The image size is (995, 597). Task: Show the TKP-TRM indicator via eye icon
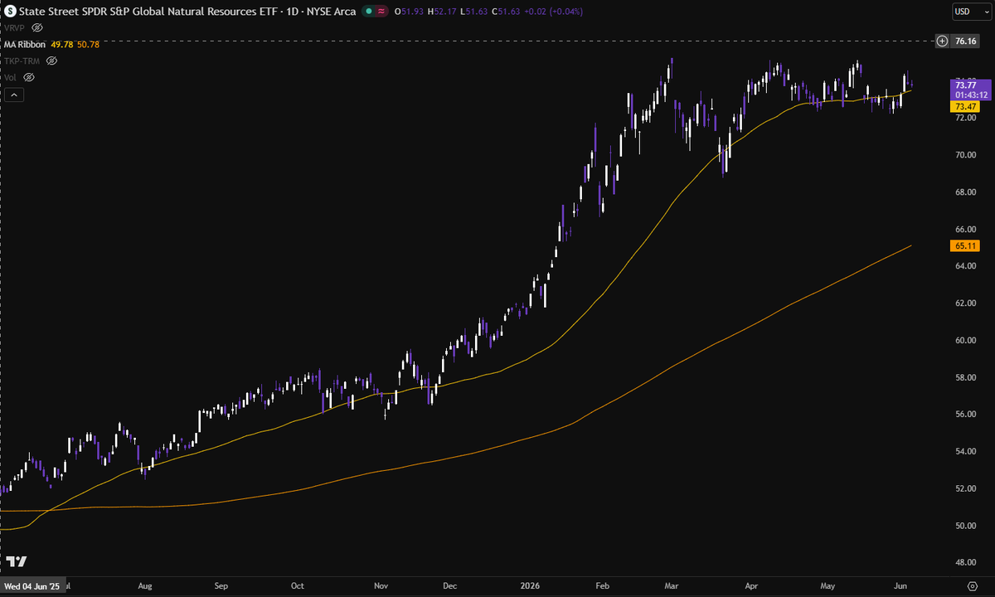click(51, 61)
